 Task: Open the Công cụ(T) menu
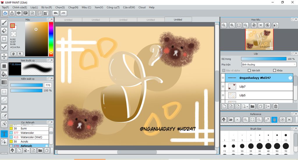pyautogui.click(x=113, y=7)
